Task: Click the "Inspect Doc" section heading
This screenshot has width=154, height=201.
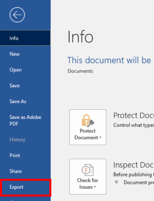Action: (133, 165)
